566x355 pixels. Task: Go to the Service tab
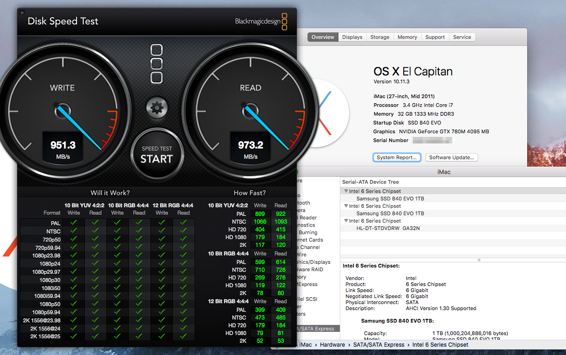pyautogui.click(x=462, y=37)
